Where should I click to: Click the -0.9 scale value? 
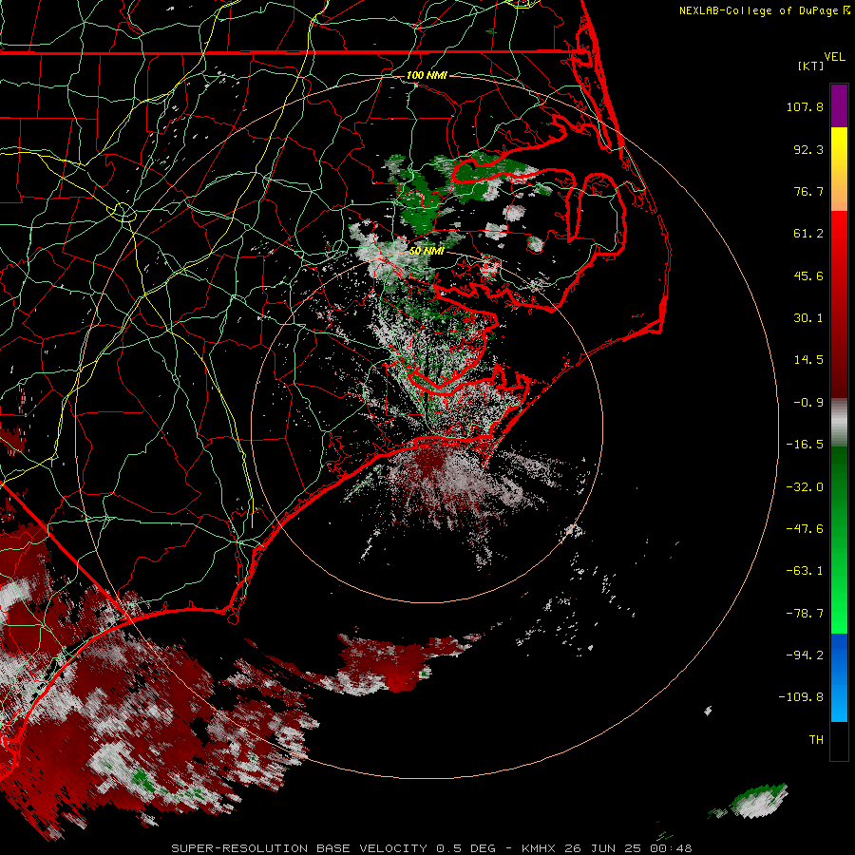point(808,403)
